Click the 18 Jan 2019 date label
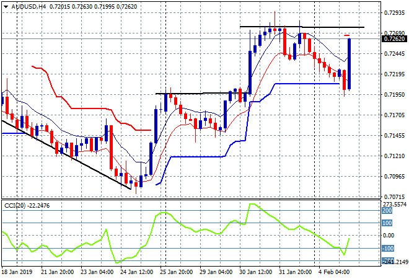409x279 pixels. 17,272
